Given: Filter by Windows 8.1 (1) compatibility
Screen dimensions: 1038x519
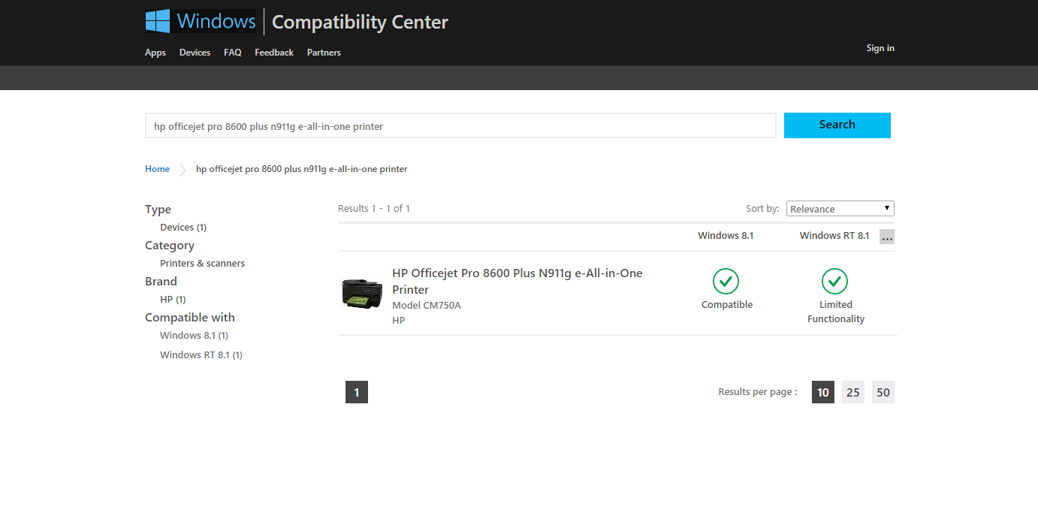Looking at the screenshot, I should point(194,336).
